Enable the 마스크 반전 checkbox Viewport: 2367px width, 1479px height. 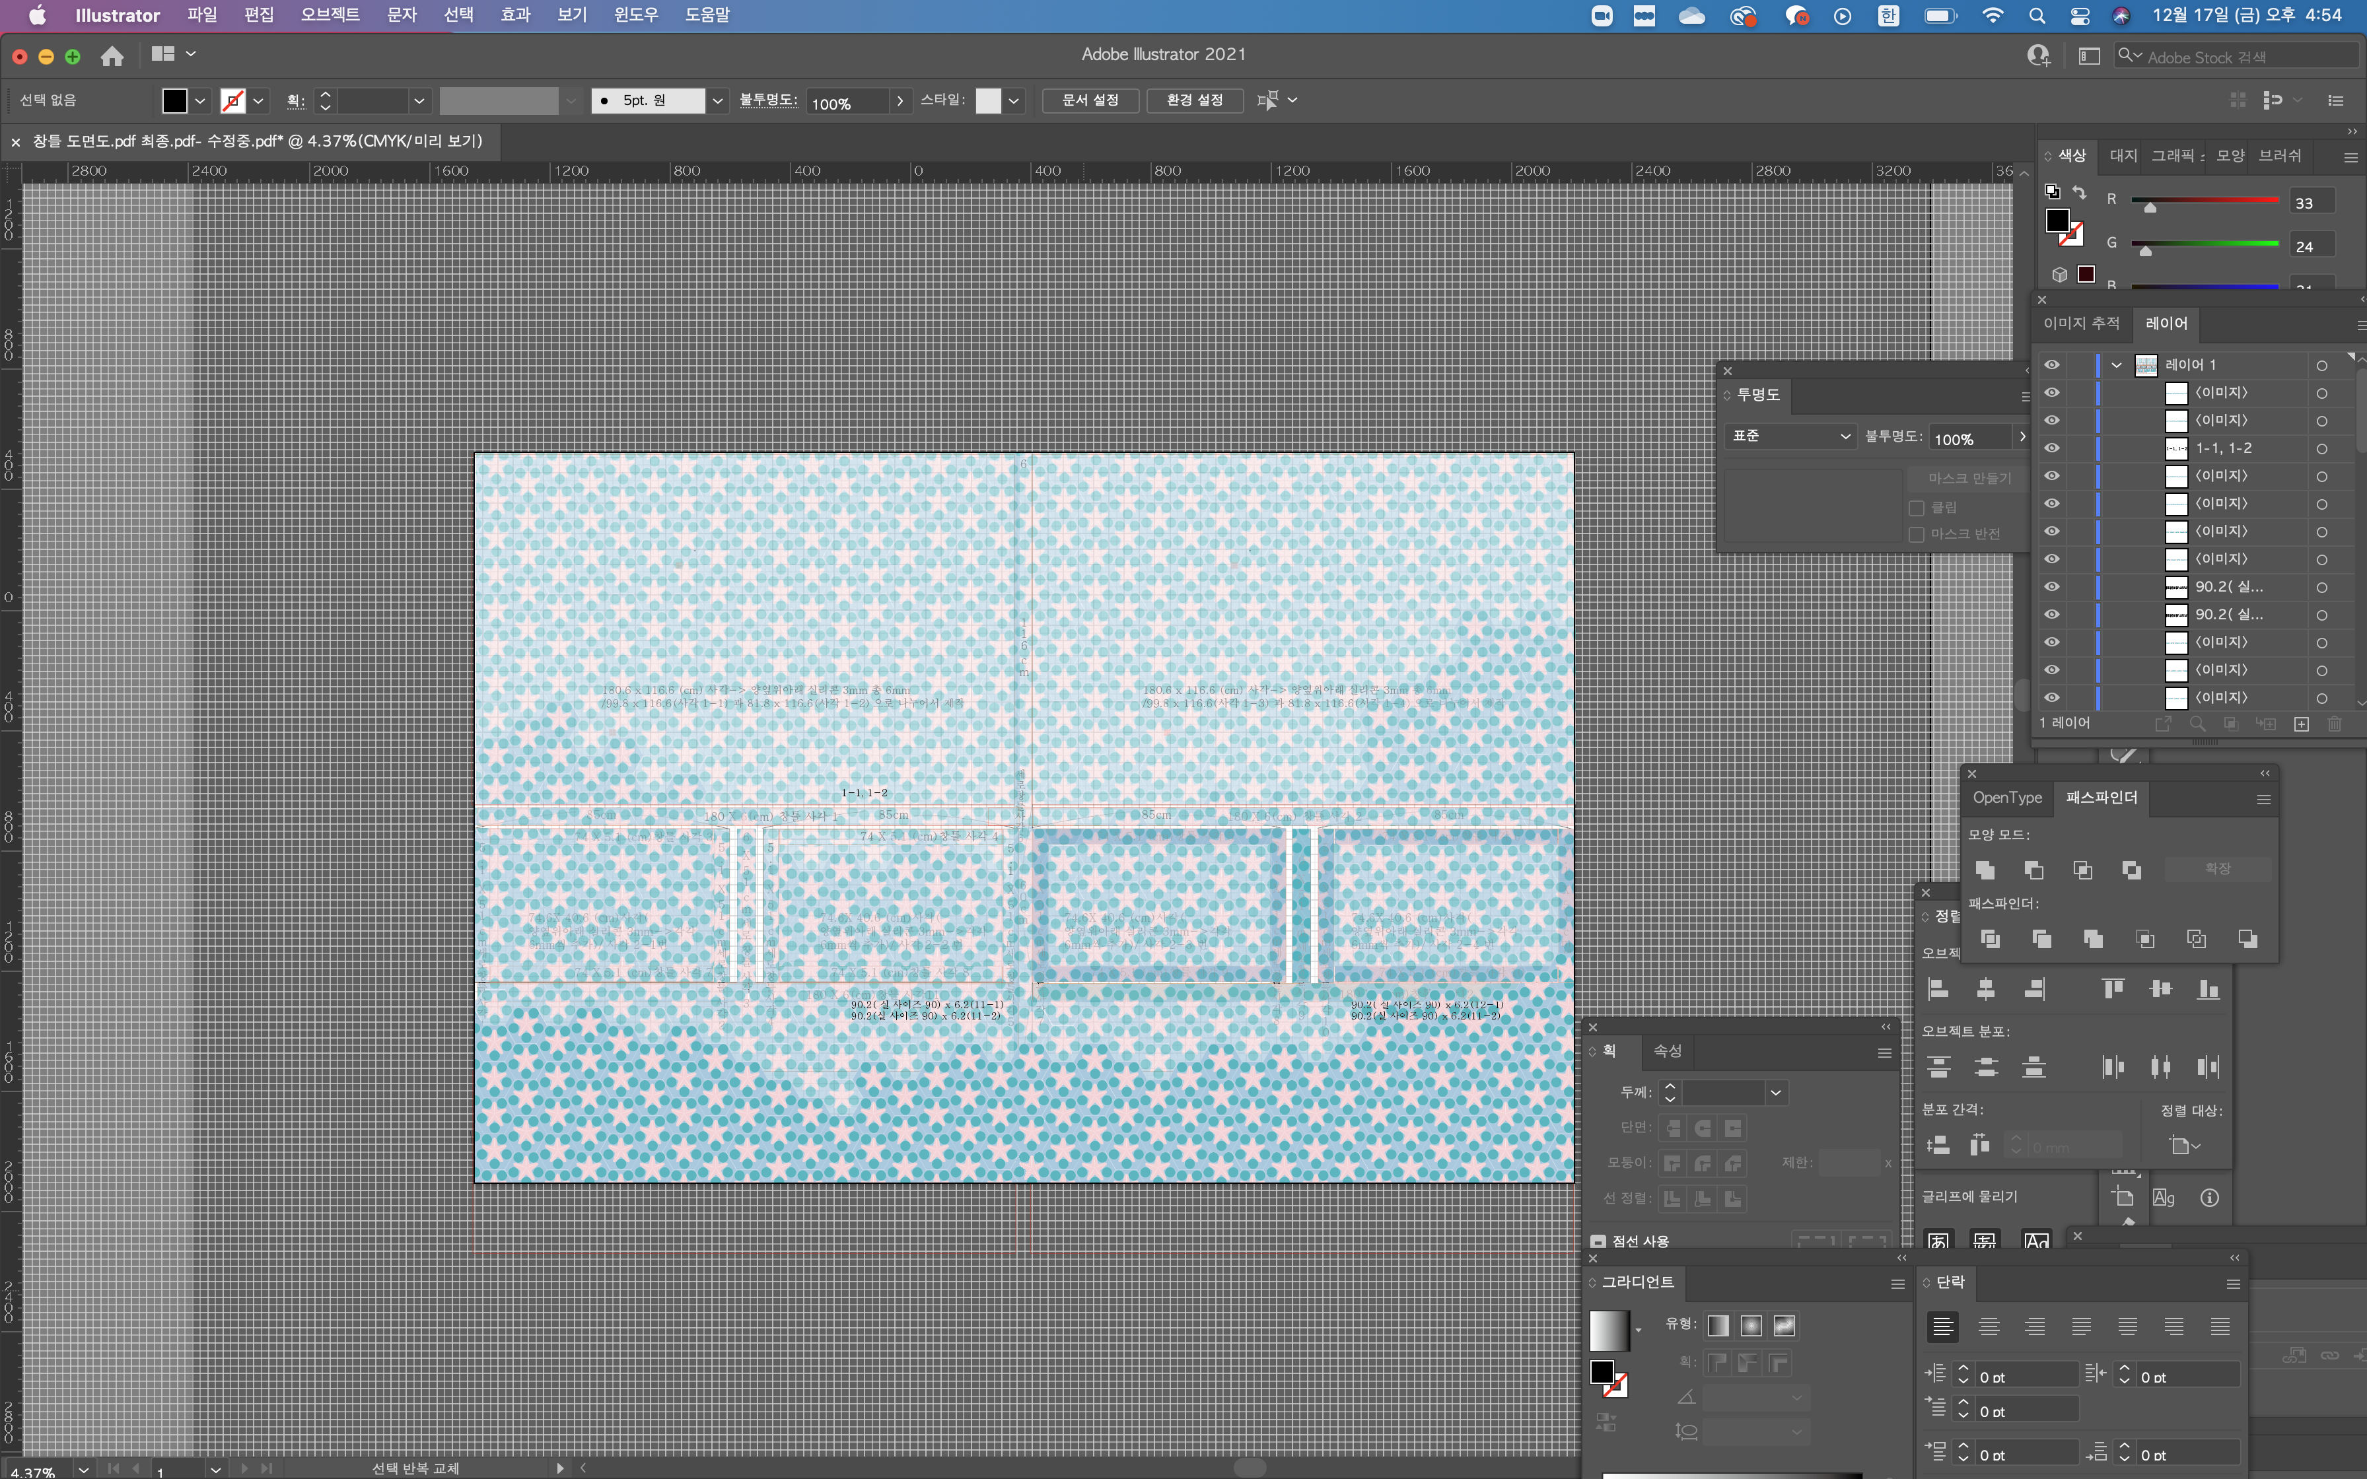(x=1917, y=534)
